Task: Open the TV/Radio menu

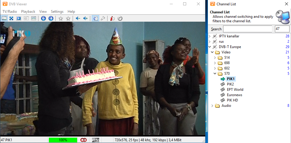Action: coord(10,12)
